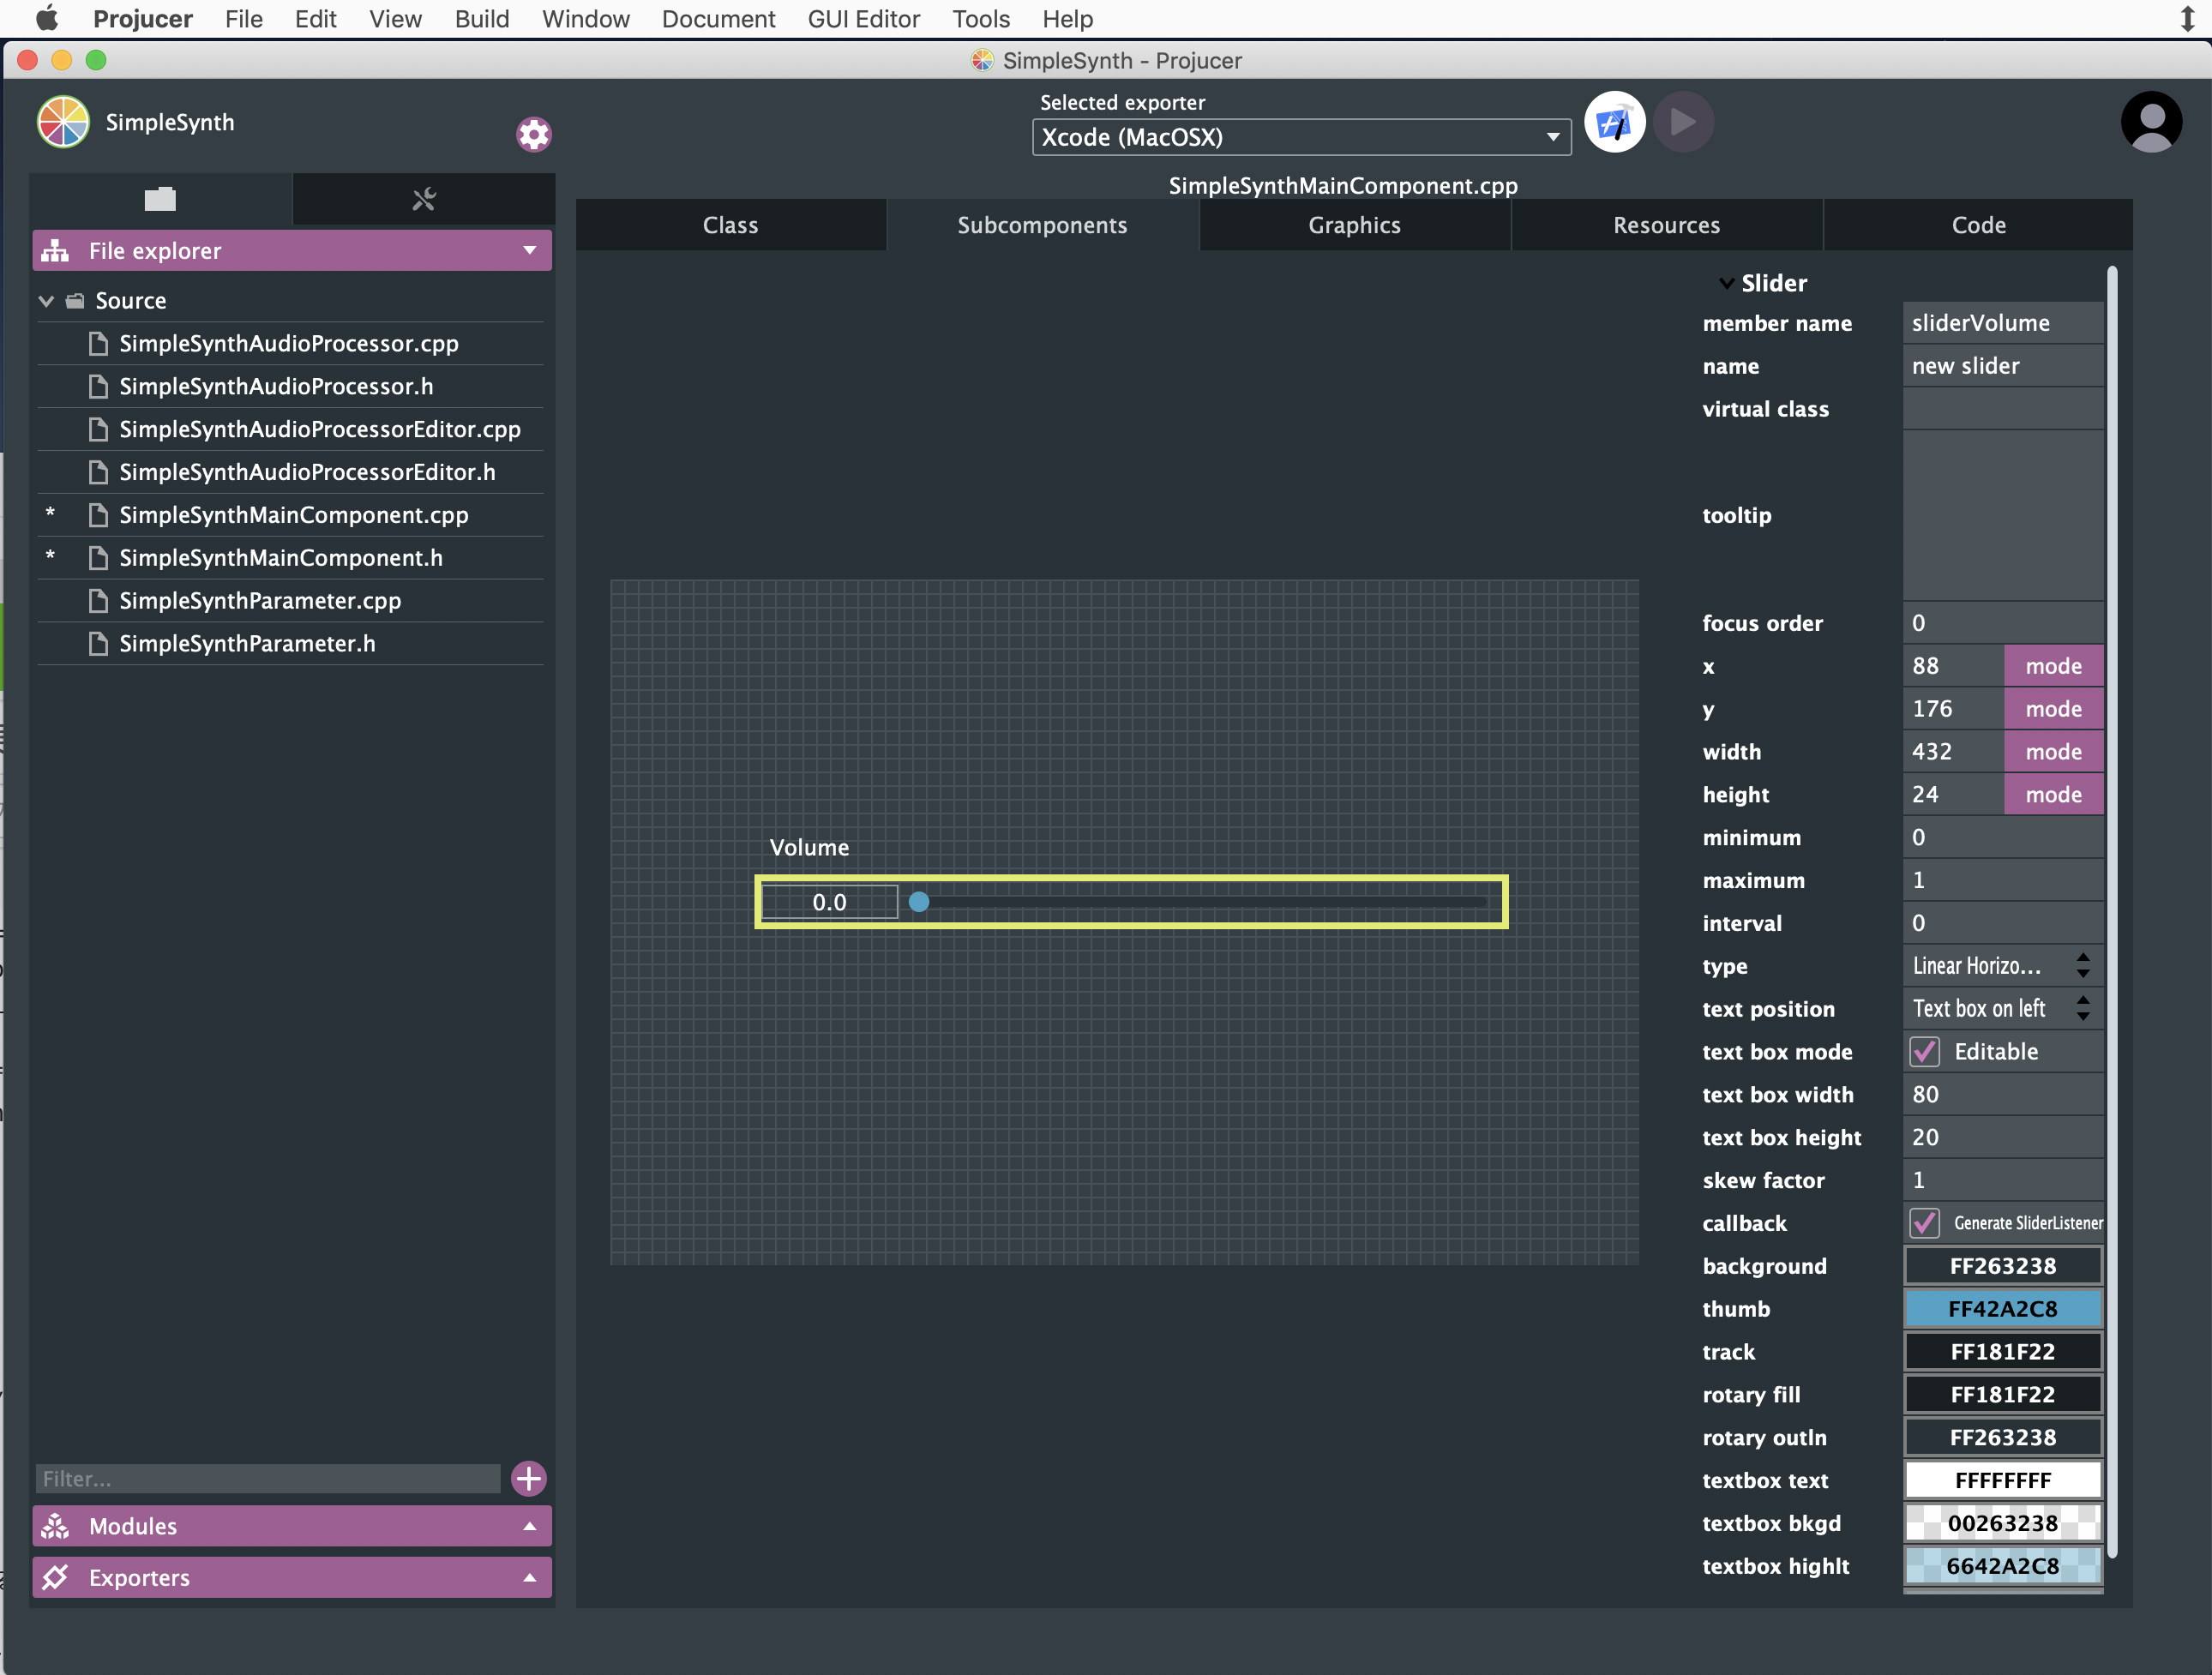Toggle the Editable checkbox for text box mode
Viewport: 2212px width, 1675px height.
1926,1051
